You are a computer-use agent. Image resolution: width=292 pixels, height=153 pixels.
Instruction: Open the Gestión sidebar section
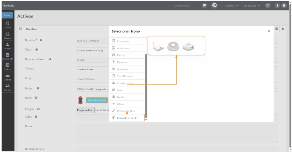click(x=7, y=25)
